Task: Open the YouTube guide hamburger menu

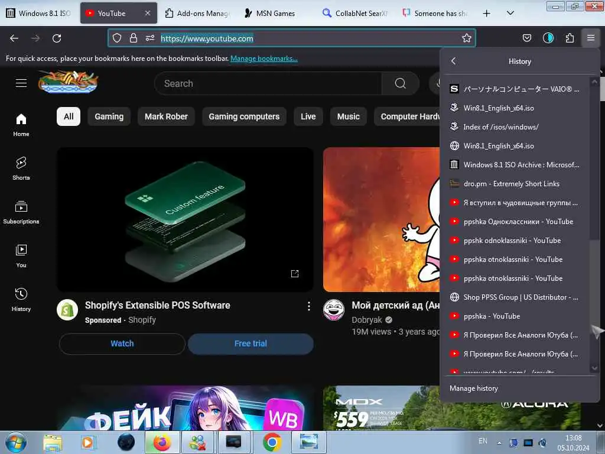Action: point(21,83)
